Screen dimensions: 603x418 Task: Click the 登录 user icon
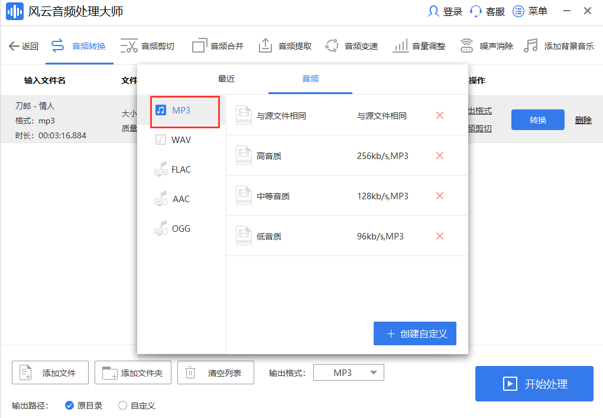[433, 12]
